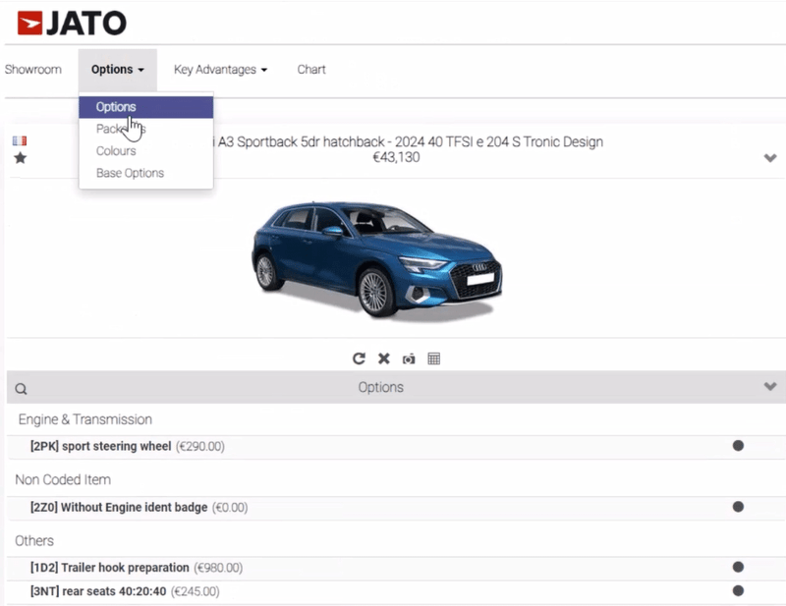Take a snapshot with the camera icon

[409, 358]
